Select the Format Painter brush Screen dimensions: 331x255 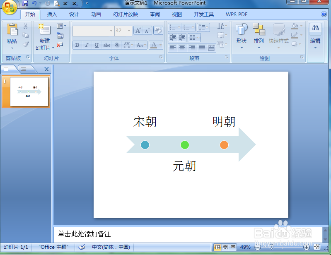(x=26, y=44)
